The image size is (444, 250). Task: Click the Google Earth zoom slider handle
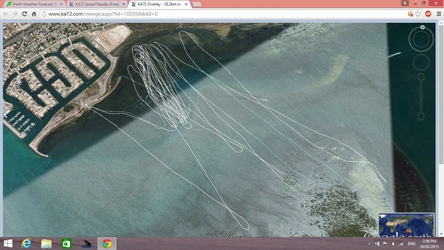[421, 97]
